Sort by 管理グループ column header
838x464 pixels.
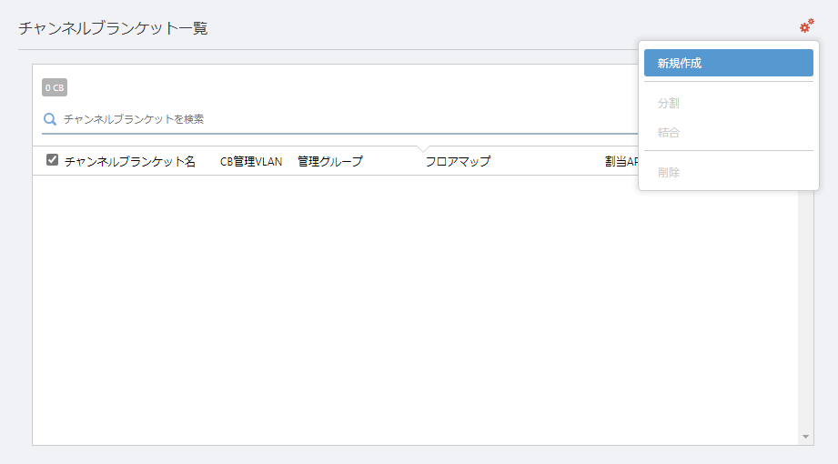pos(329,161)
